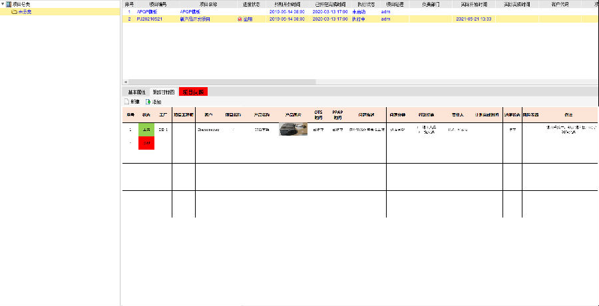Select the 未分类 folder icon
The image size is (599, 306).
tap(14, 11)
